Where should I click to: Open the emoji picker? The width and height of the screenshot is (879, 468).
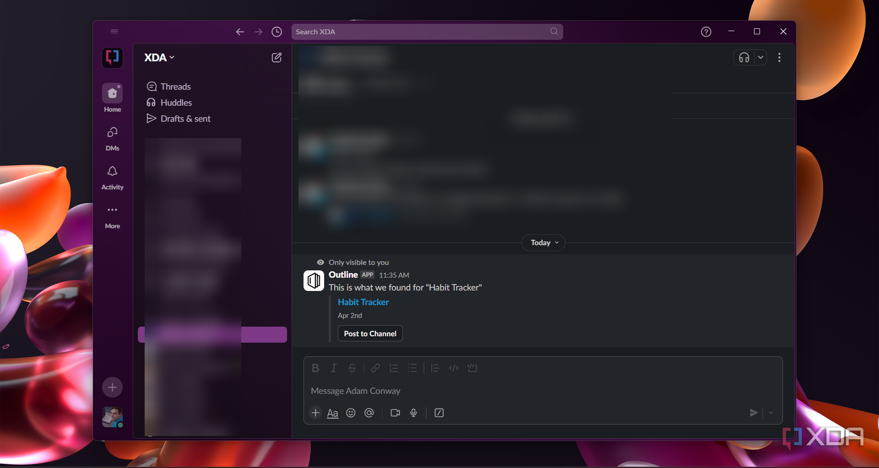pos(351,413)
